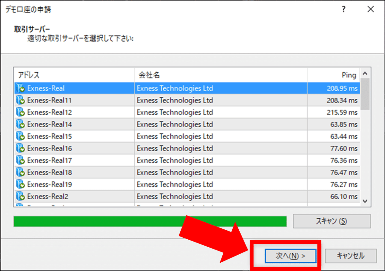Viewport: 385px width, 271px height.
Task: Click the server icon beside Exness-Real2
Action: [21, 196]
